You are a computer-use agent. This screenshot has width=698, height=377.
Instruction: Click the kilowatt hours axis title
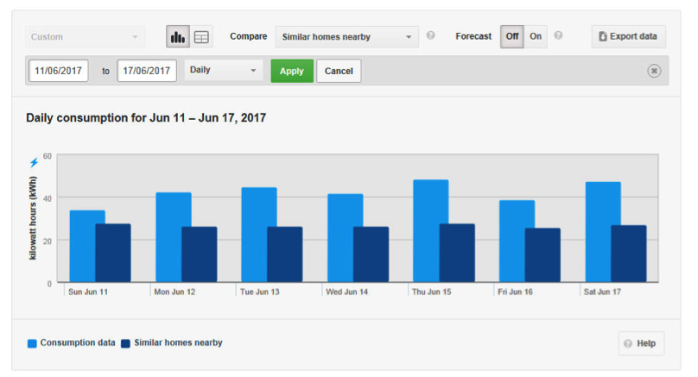(x=33, y=218)
